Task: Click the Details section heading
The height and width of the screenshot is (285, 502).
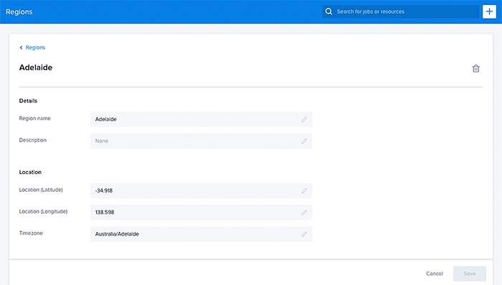Action: tap(28, 101)
